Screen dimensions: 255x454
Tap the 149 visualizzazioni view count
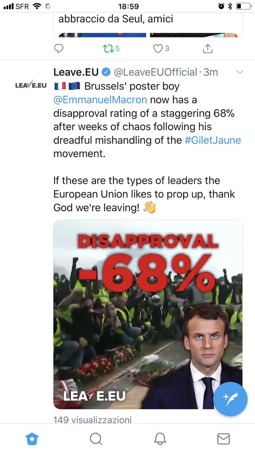pyautogui.click(x=92, y=420)
